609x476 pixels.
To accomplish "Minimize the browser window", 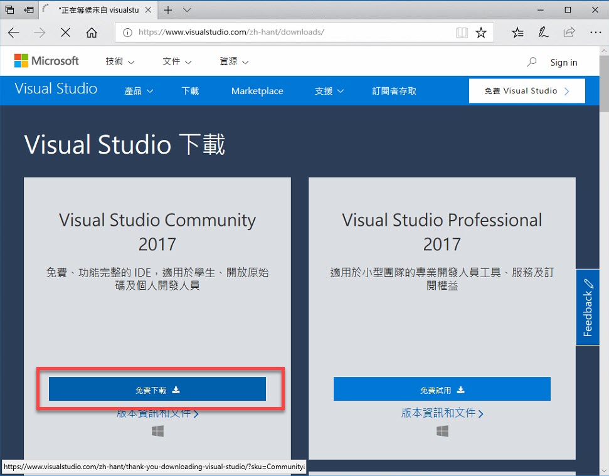I will [540, 10].
